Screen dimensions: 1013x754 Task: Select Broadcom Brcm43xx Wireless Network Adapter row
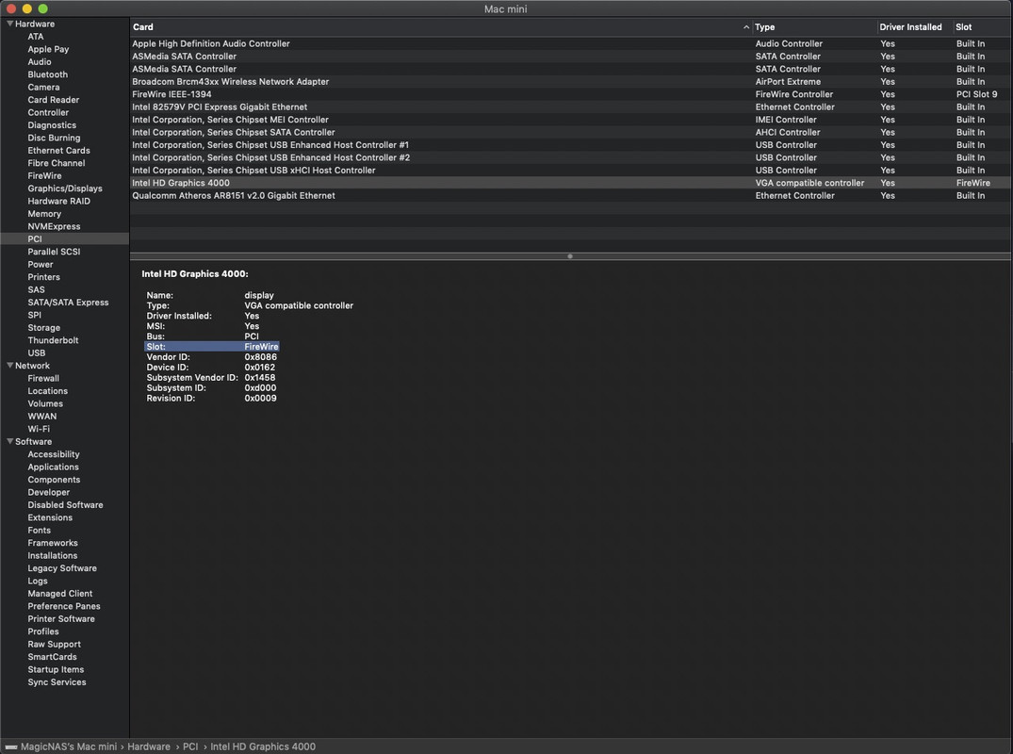click(570, 82)
